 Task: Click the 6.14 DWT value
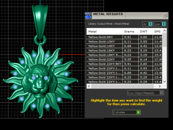[x=143, y=60]
